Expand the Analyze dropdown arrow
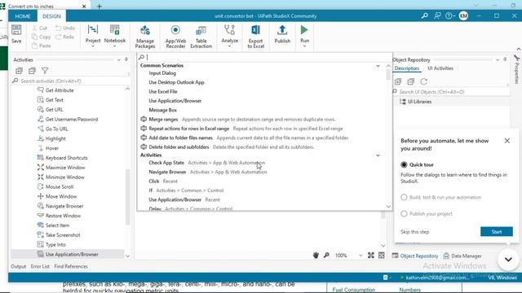This screenshot has width=522, height=293. pos(230,46)
